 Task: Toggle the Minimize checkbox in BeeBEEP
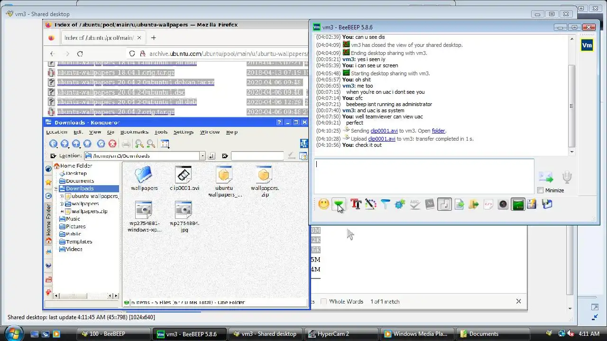(541, 190)
